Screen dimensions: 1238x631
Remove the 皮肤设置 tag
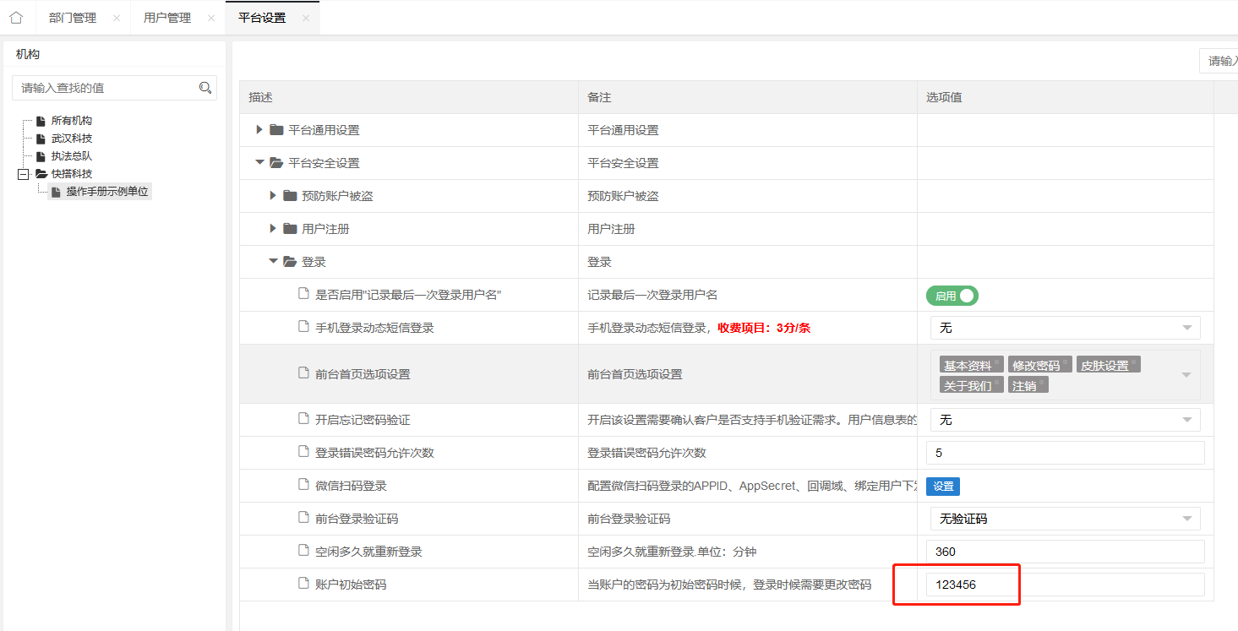point(1135,362)
